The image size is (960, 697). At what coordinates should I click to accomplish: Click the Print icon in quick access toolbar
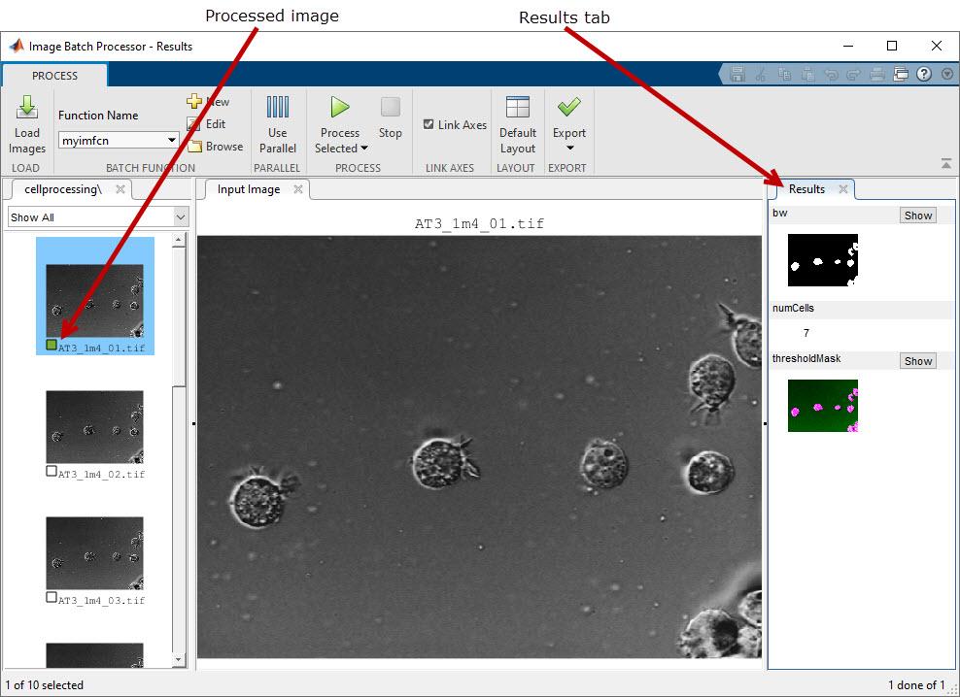point(876,75)
